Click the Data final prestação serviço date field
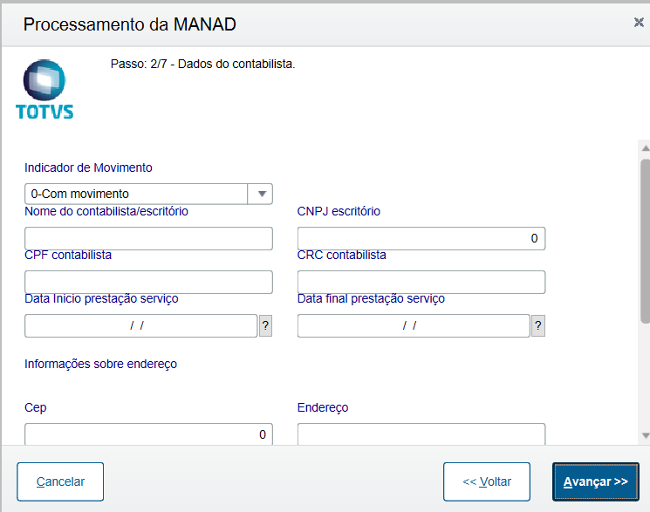This screenshot has width=650, height=512. (x=414, y=325)
